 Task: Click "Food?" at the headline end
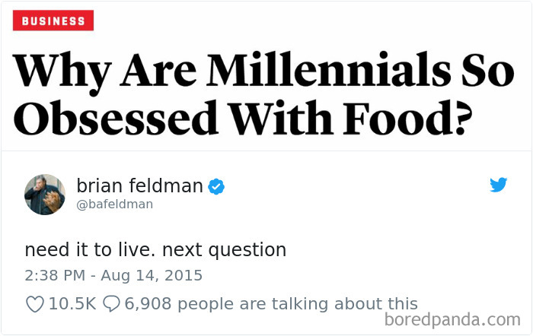point(407,117)
